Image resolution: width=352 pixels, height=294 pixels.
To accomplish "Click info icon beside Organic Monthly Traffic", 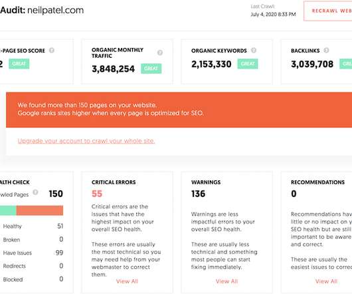I will [160, 53].
